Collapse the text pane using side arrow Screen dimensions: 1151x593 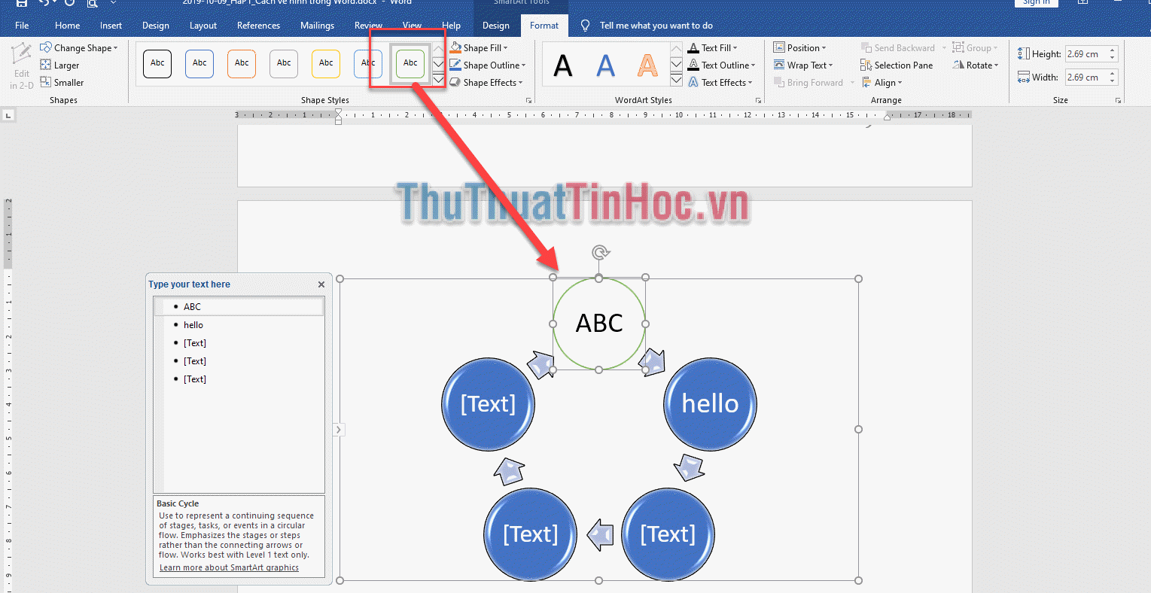339,430
